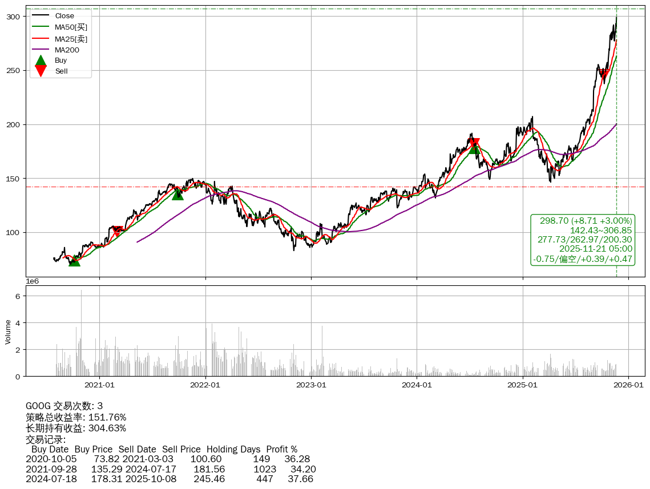650x489 pixels.
Task: Click the last red Sell marker near 250
Action: [x=604, y=73]
